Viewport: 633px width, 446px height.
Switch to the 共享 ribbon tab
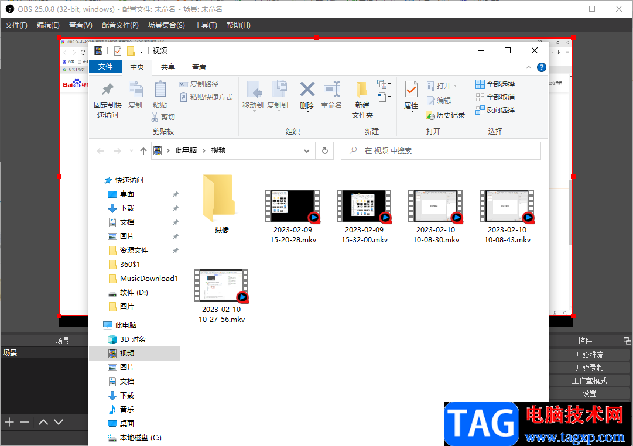tap(168, 67)
